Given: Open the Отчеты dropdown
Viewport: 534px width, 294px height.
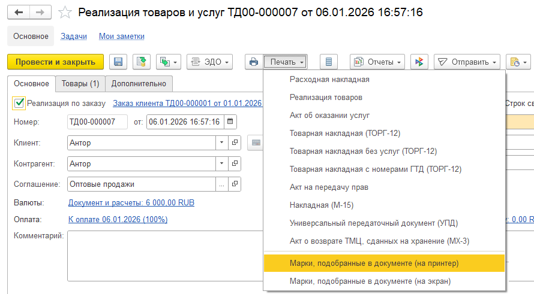Looking at the screenshot, I should tap(377, 62).
